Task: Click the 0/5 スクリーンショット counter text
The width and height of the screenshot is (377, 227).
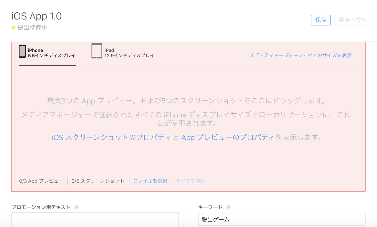Action: pyautogui.click(x=98, y=181)
